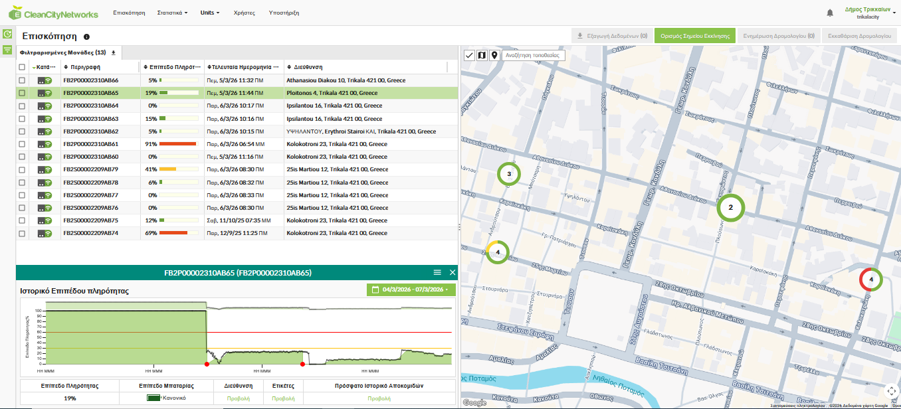Open the Units dropdown menu

(209, 13)
